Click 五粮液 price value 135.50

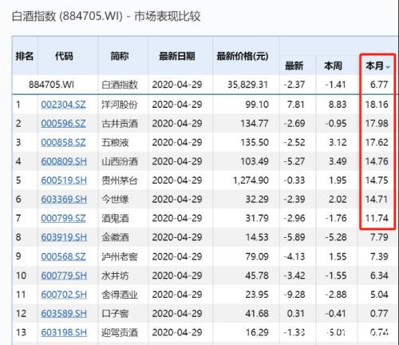255,142
